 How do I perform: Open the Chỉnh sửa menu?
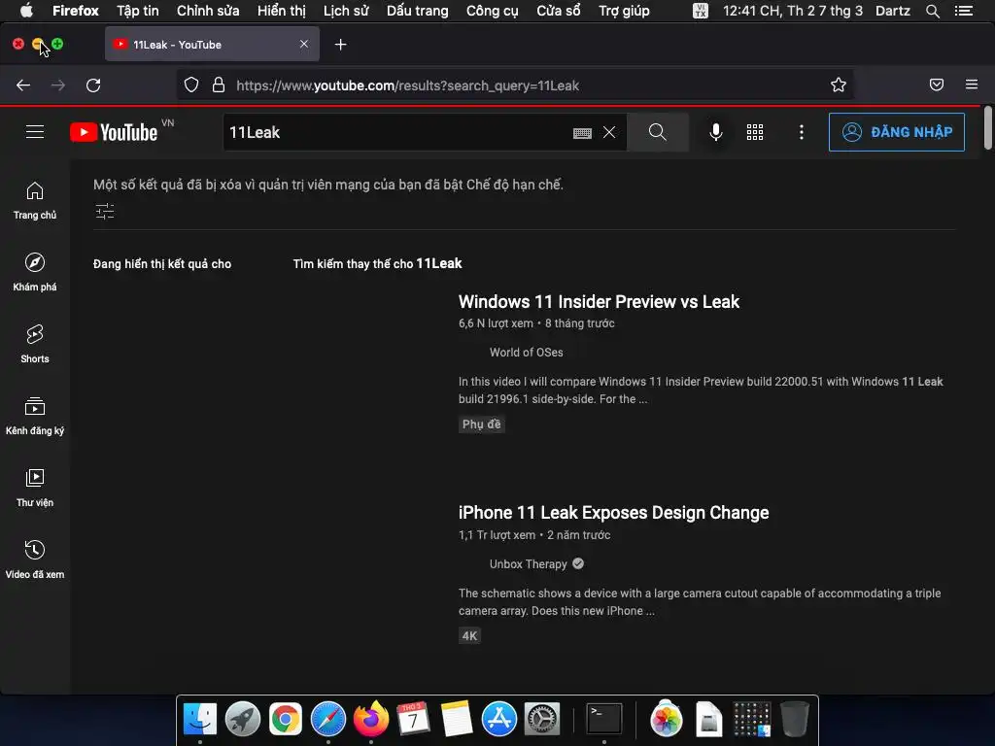(x=208, y=11)
